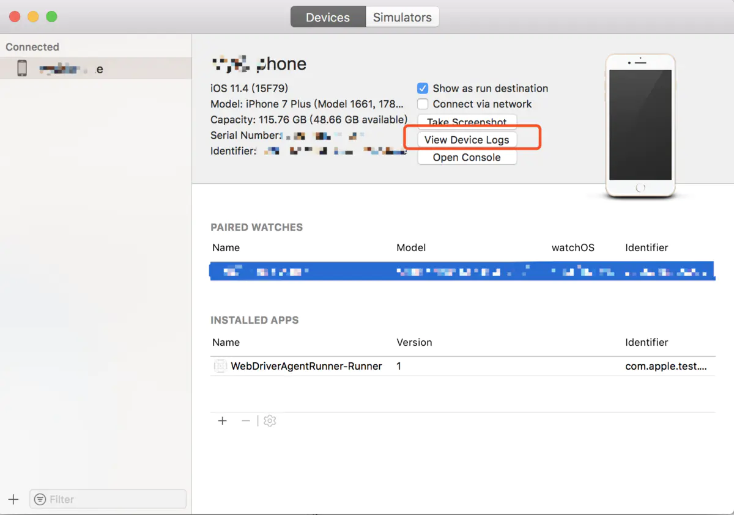This screenshot has width=734, height=515.
Task: Select the highlighted paired watch row
Action: pos(462,271)
